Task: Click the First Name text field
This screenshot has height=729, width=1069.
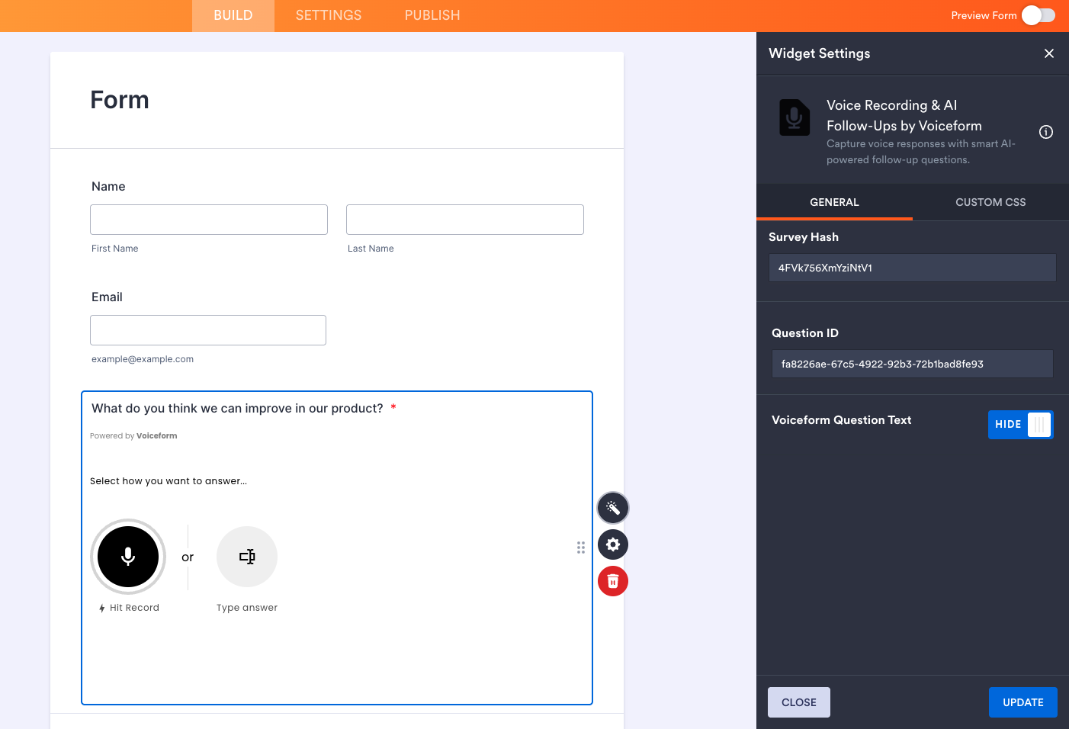Action: click(x=209, y=220)
